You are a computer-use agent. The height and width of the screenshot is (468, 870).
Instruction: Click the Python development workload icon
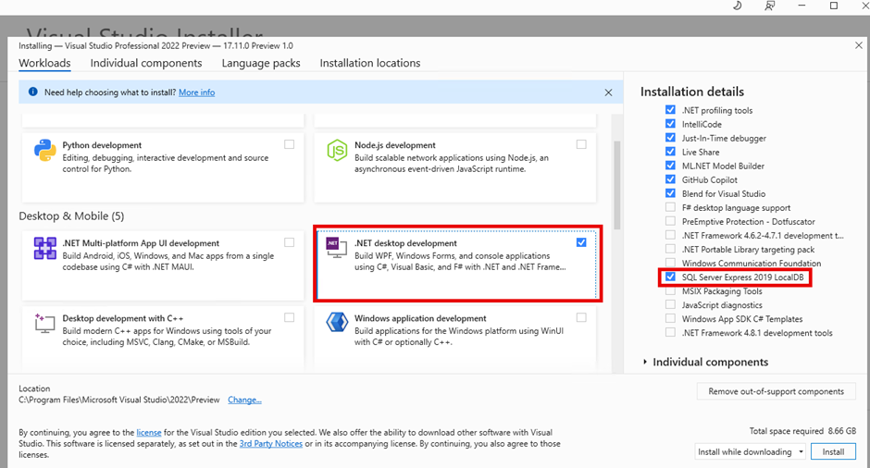coord(45,150)
